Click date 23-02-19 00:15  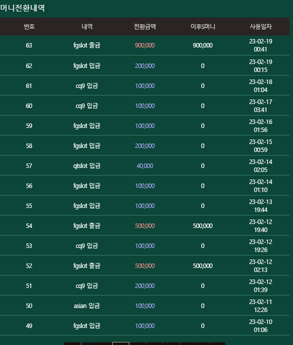(x=261, y=66)
